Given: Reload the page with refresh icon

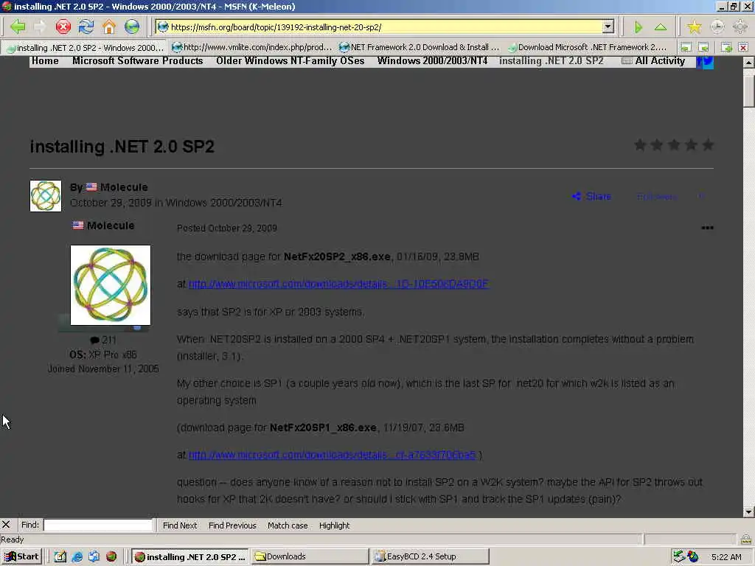Looking at the screenshot, I should coord(86,27).
